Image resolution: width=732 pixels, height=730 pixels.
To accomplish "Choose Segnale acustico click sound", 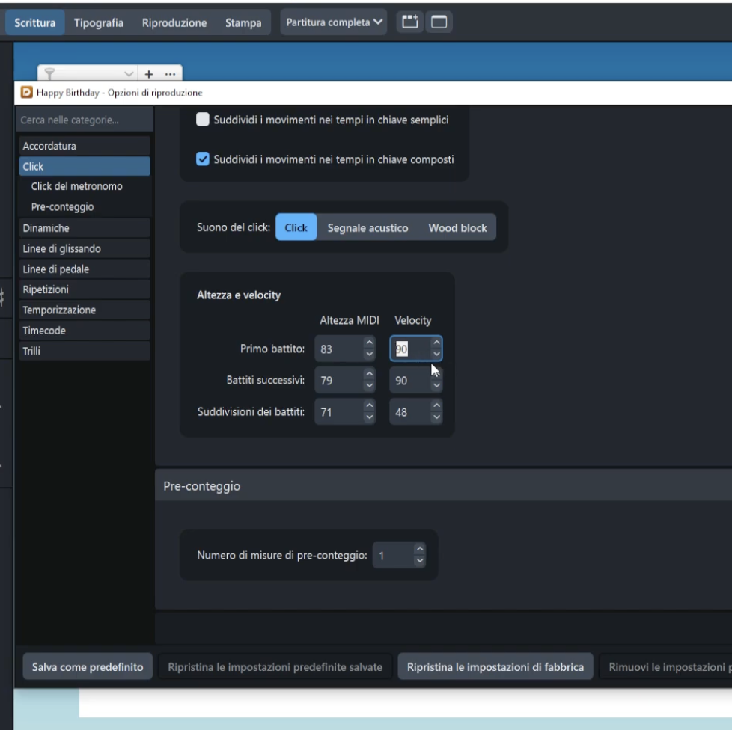I will (x=367, y=228).
